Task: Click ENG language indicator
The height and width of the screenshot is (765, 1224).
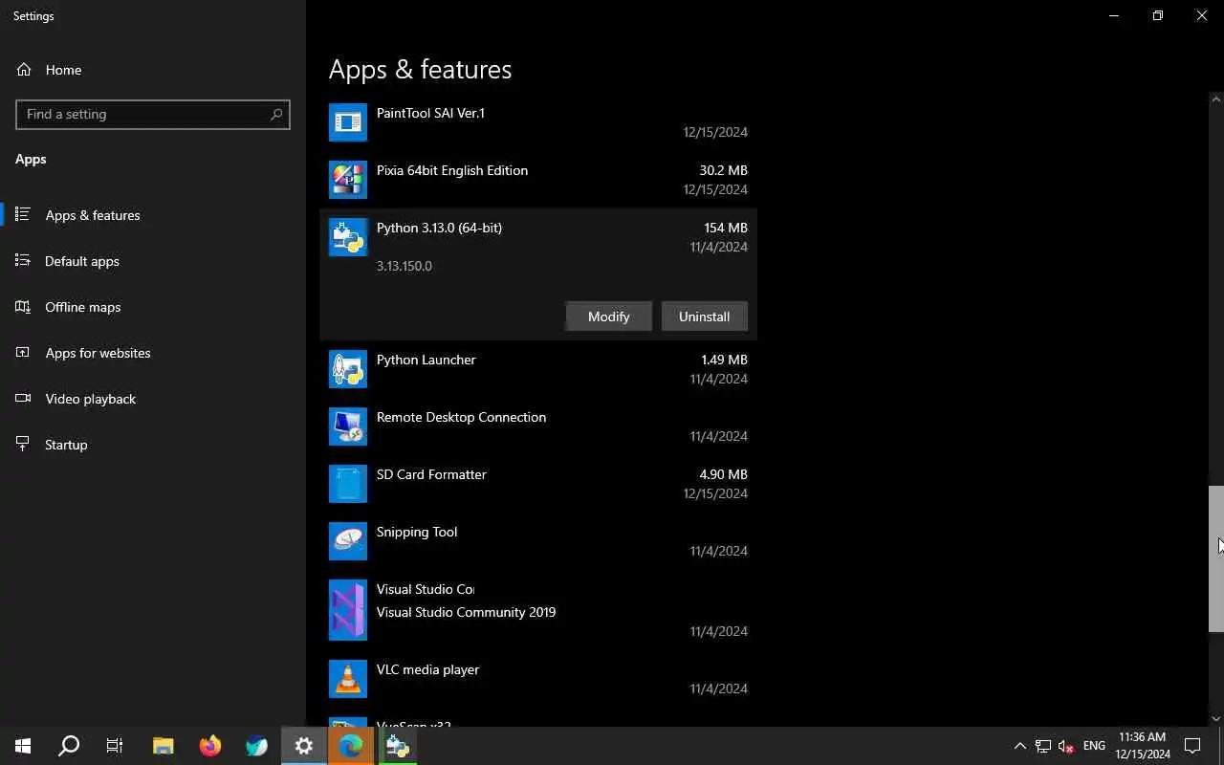Action: pos(1094,746)
